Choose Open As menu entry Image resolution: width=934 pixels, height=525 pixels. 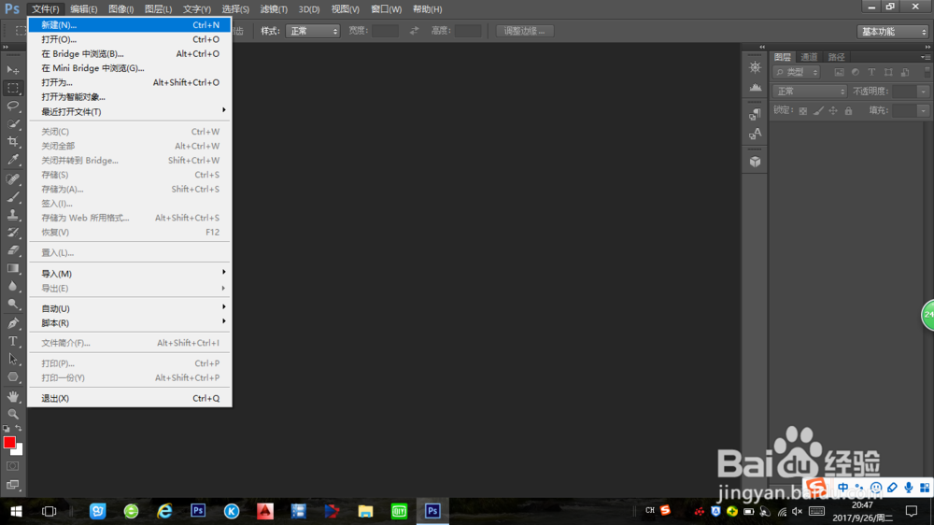click(x=129, y=82)
